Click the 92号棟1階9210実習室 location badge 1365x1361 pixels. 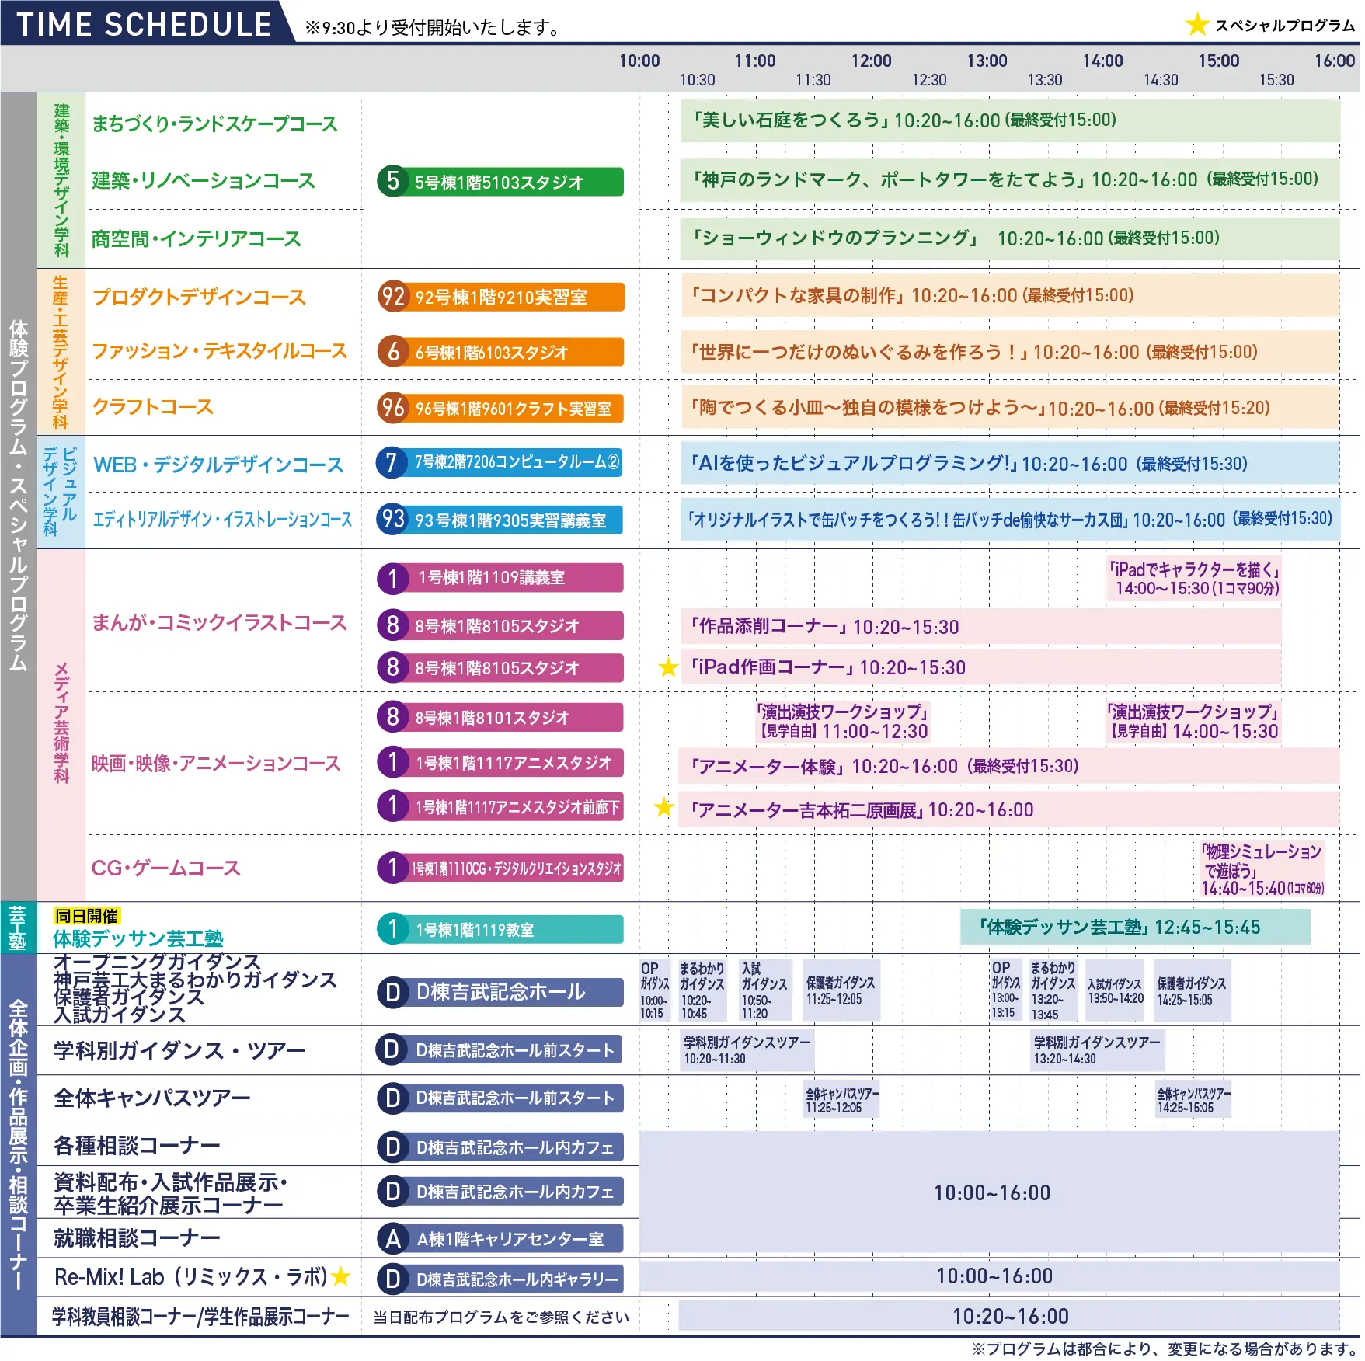click(x=500, y=296)
